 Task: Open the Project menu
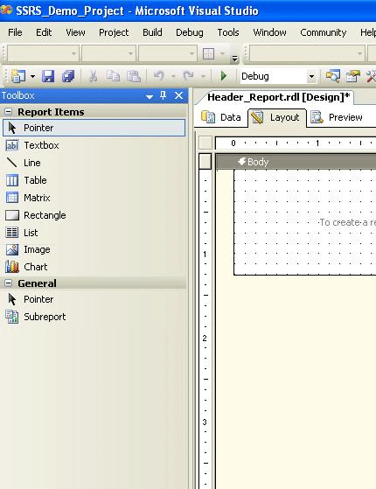(x=114, y=32)
